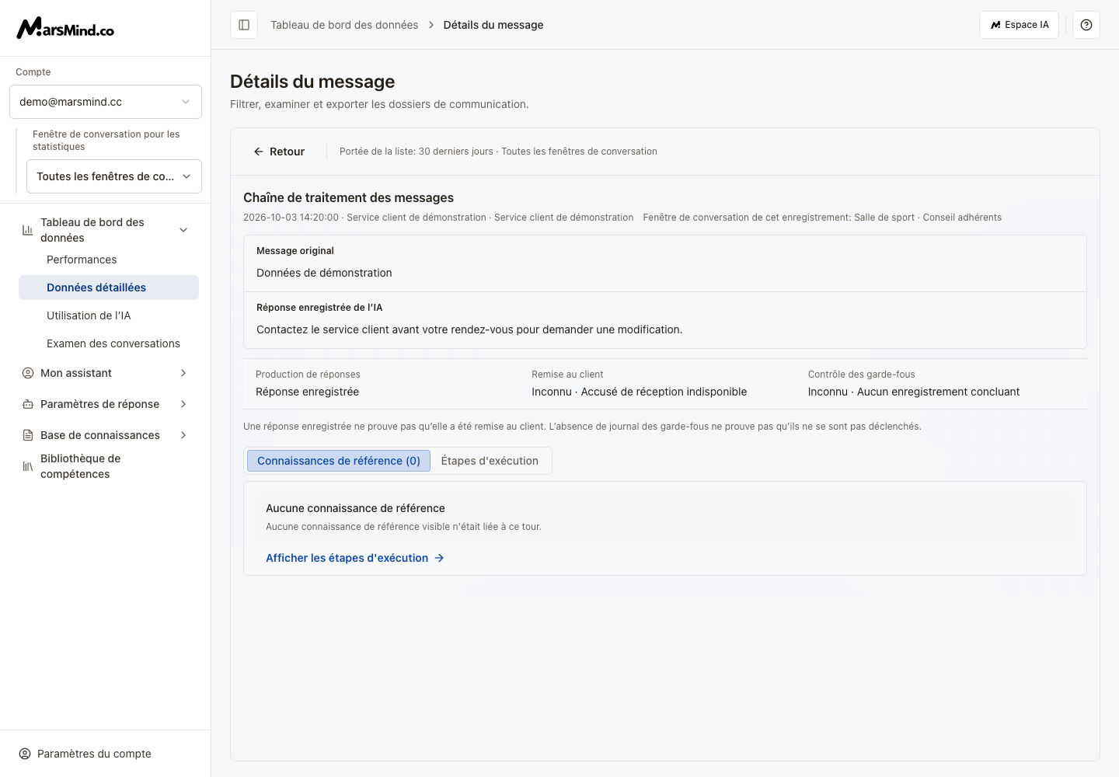
Task: Select the Connaissances de référence (0) tab
Action: (339, 461)
